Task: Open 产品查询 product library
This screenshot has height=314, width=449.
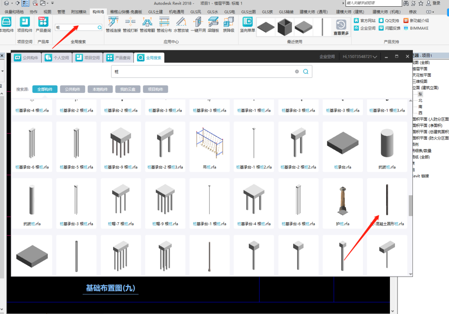Action: tap(43, 25)
